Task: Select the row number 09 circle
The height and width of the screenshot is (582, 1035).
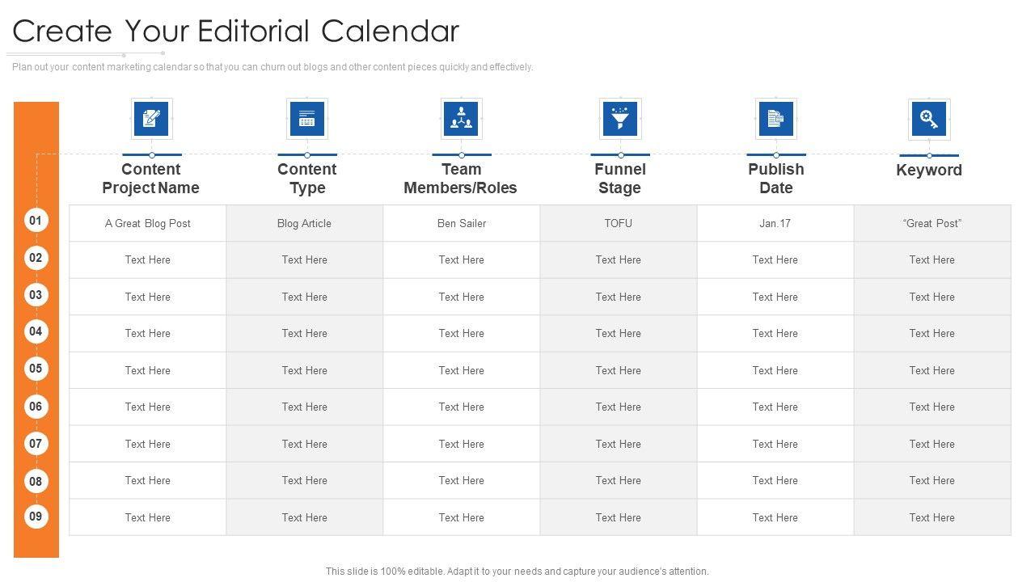Action: 36,517
